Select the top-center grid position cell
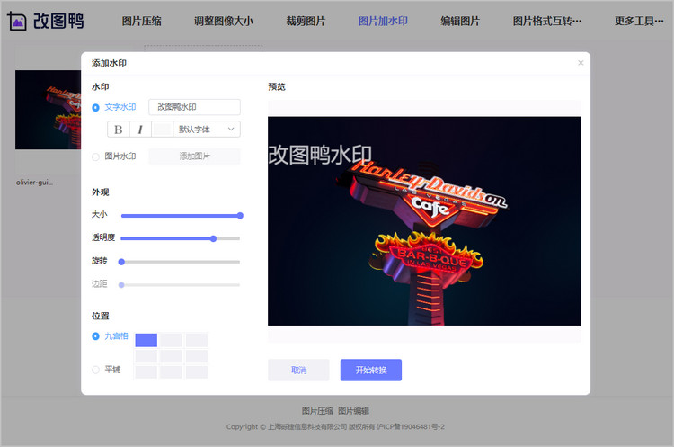This screenshot has height=447, width=674. pos(171,340)
